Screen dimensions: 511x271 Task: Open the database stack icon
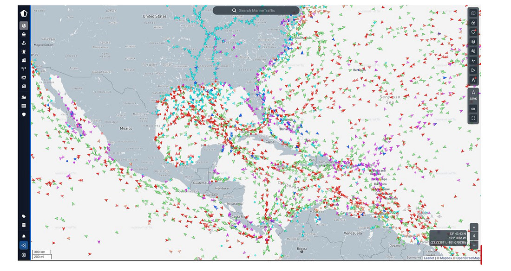point(24,225)
